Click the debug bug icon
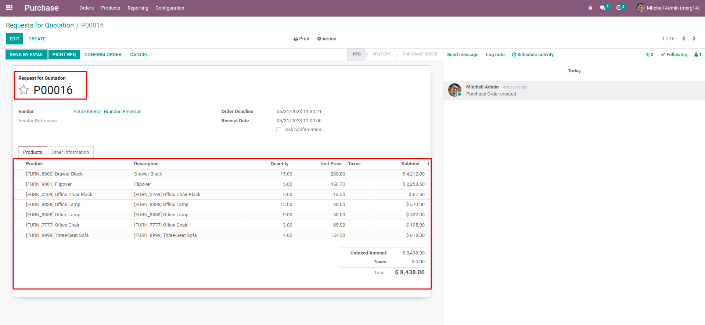This screenshot has width=705, height=325. point(590,8)
